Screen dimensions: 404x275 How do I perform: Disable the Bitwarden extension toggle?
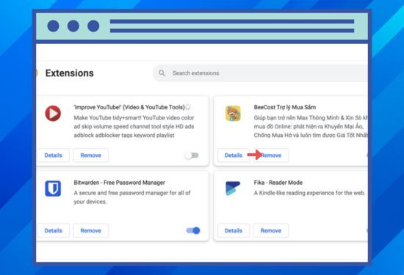tap(193, 230)
